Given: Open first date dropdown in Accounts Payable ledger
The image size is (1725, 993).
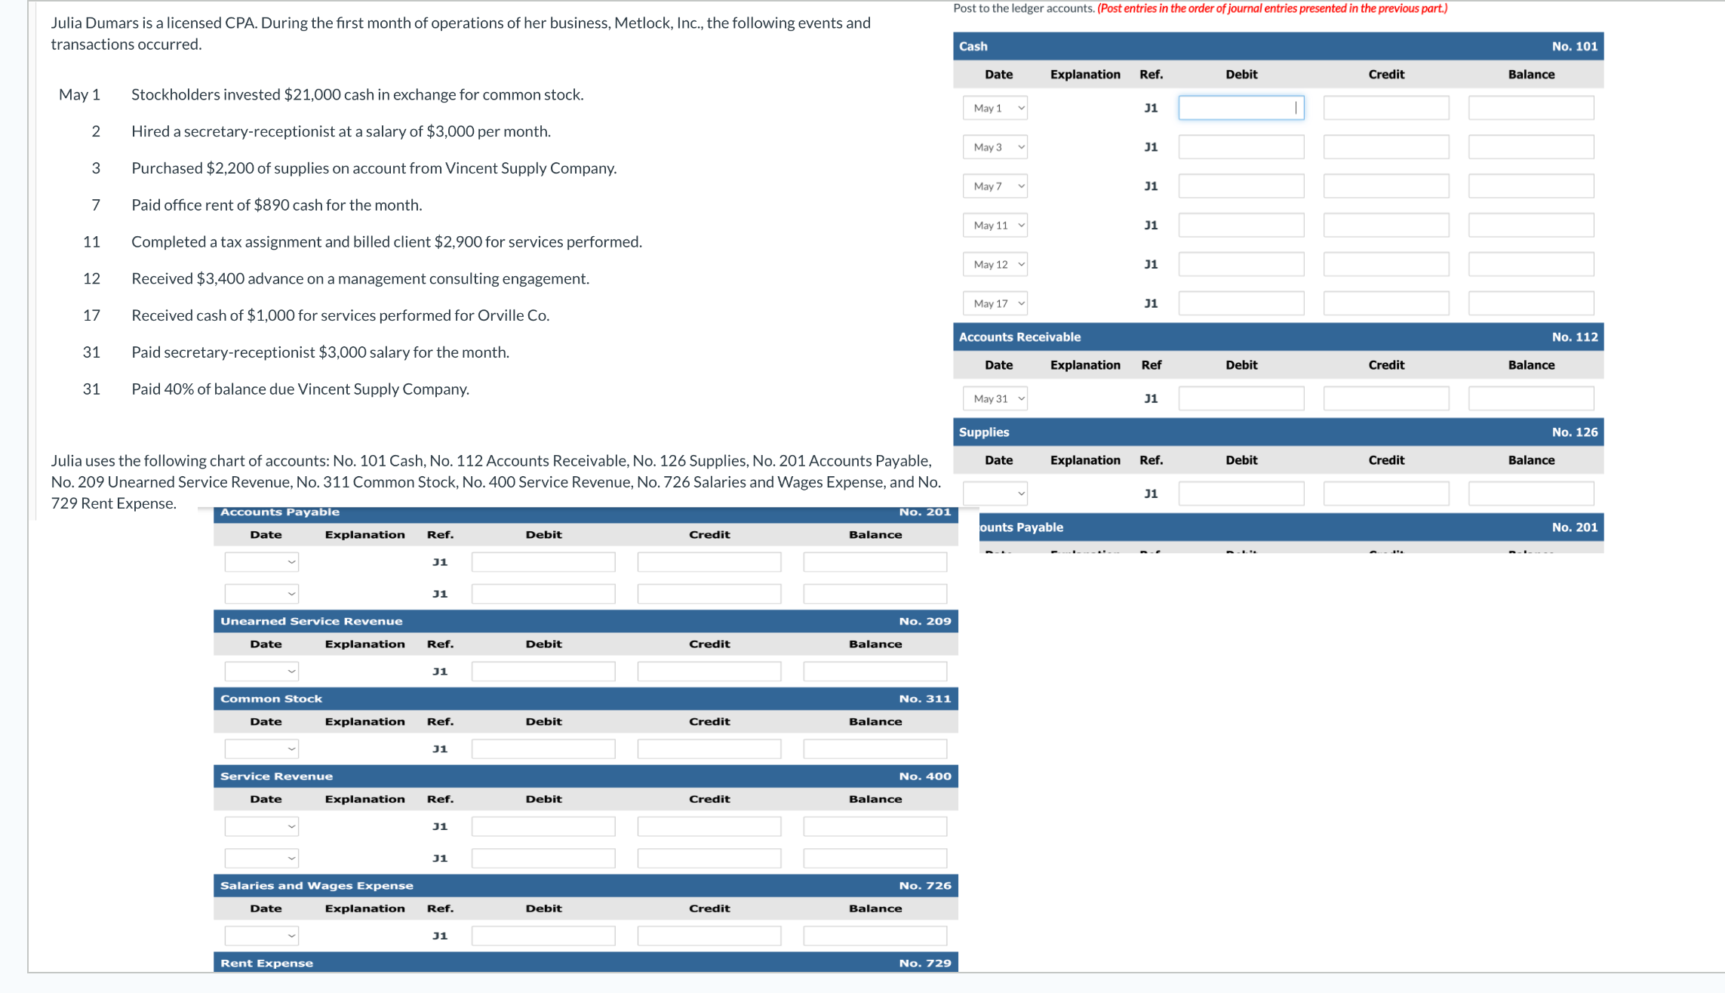Looking at the screenshot, I should click(x=261, y=562).
